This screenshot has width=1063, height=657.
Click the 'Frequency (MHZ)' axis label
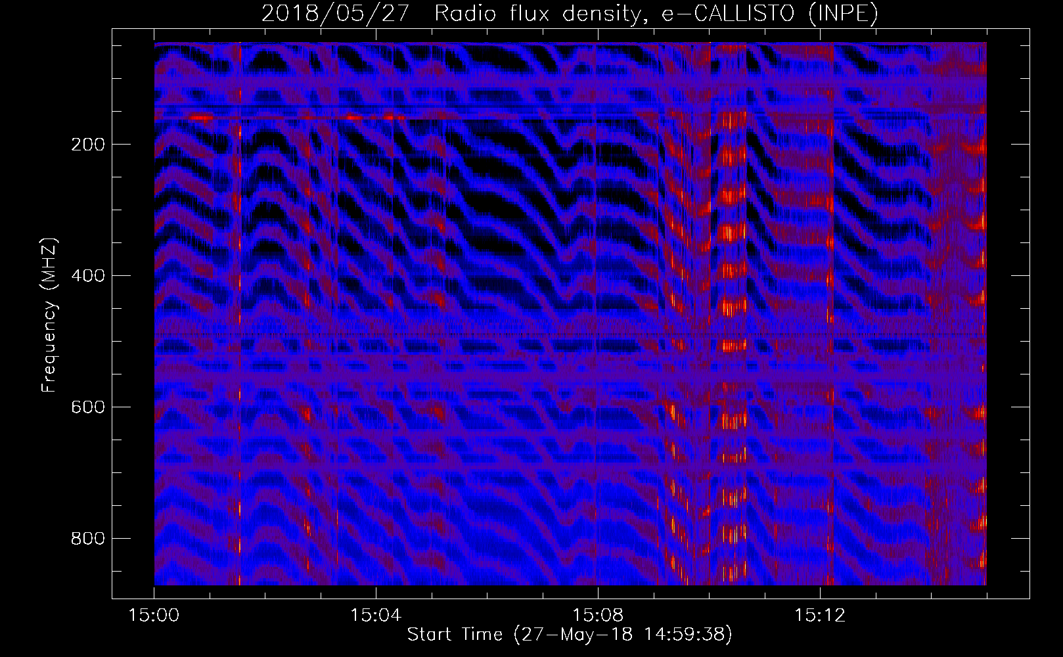click(x=49, y=315)
